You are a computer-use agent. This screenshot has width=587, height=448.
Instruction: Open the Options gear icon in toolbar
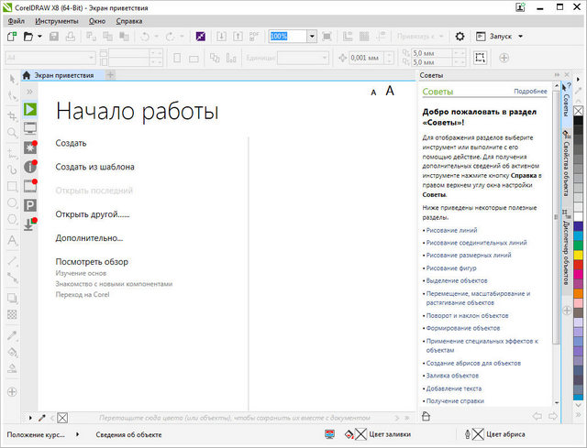[460, 36]
